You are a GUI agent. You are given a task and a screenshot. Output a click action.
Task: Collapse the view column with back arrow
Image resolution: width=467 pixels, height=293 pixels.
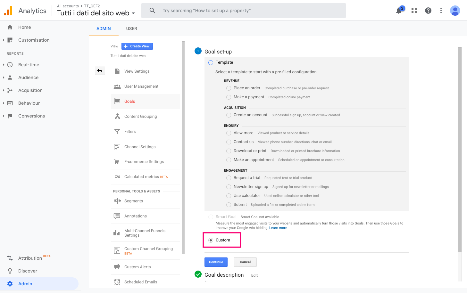[100, 70]
